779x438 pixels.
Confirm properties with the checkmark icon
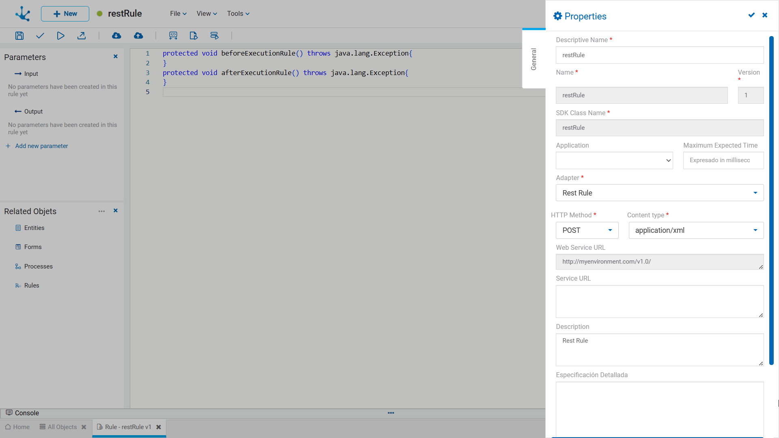(x=751, y=15)
